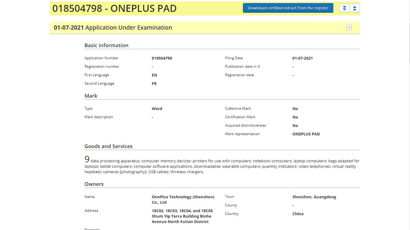410x230 pixels.
Task: Click the Mark section heading
Action: click(x=91, y=96)
